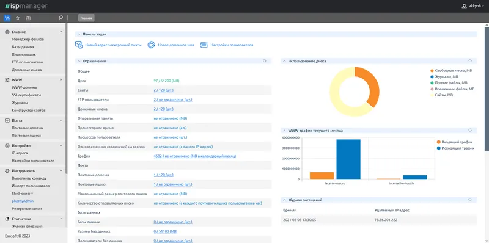Open Журналы in sidebar
The height and width of the screenshot is (243, 489).
coord(20,103)
